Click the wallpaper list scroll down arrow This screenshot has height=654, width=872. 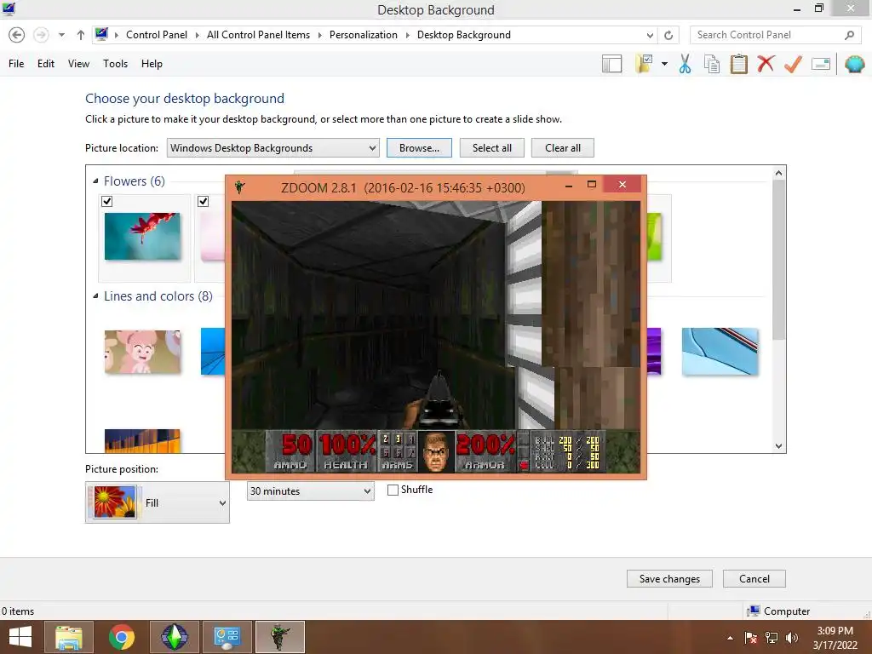778,445
